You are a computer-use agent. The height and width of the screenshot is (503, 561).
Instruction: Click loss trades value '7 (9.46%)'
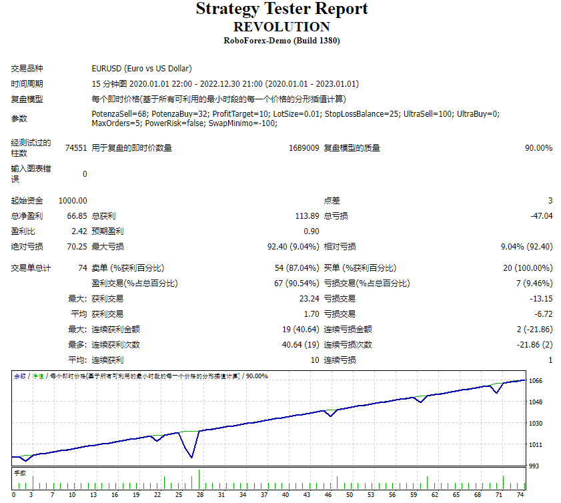click(534, 284)
